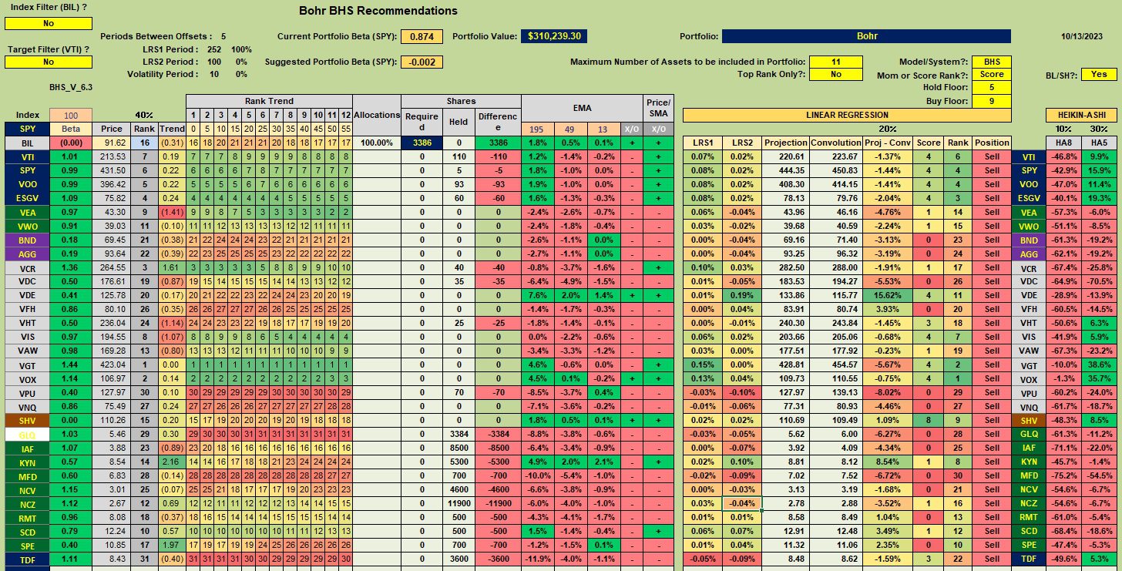Screen dimensions: 1122x571
Task: Select the SPY price 431.50
Action: (112, 170)
